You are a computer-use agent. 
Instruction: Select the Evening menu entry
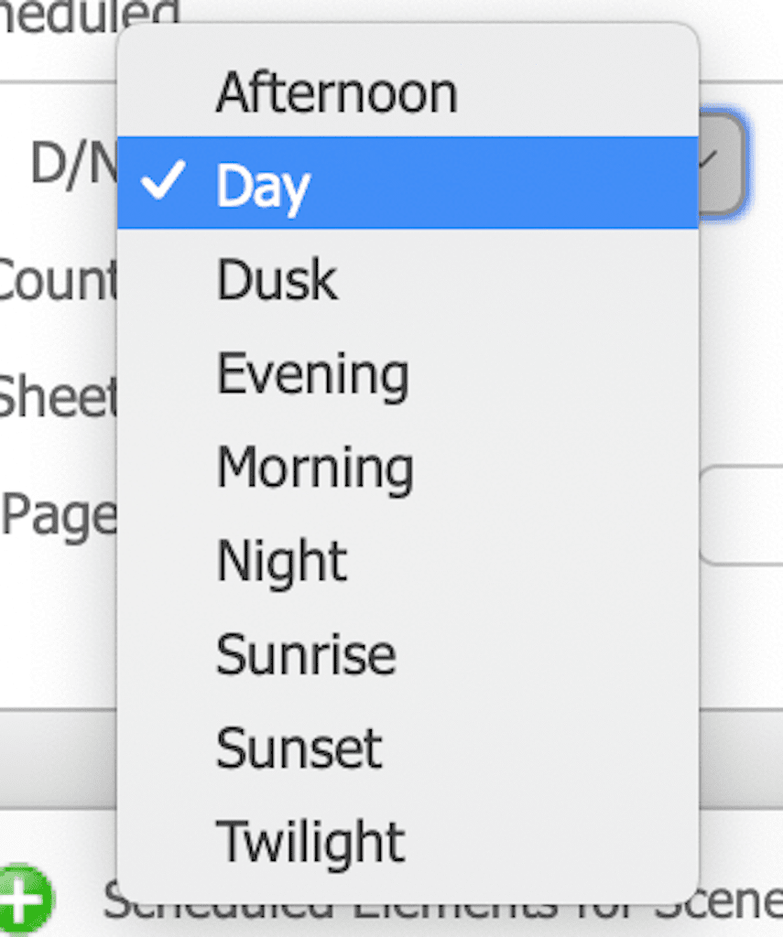312,374
